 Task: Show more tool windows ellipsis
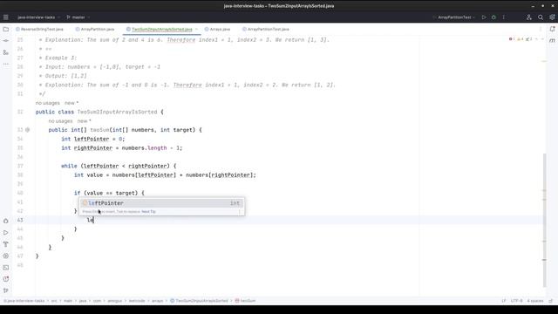(x=6, y=64)
